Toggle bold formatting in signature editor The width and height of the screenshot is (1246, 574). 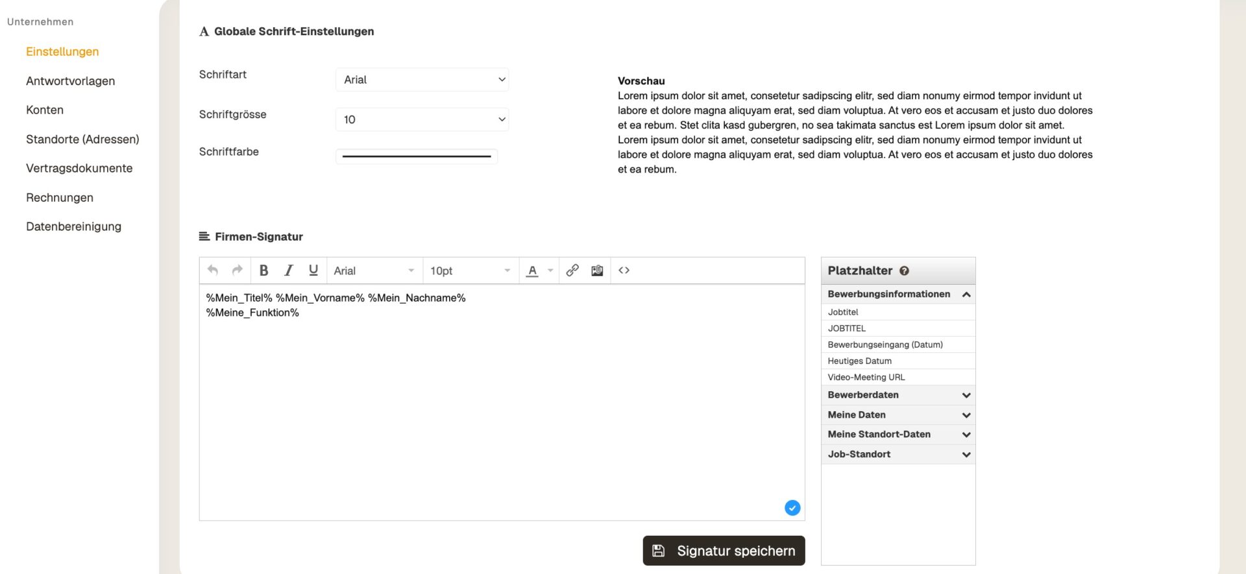click(263, 270)
